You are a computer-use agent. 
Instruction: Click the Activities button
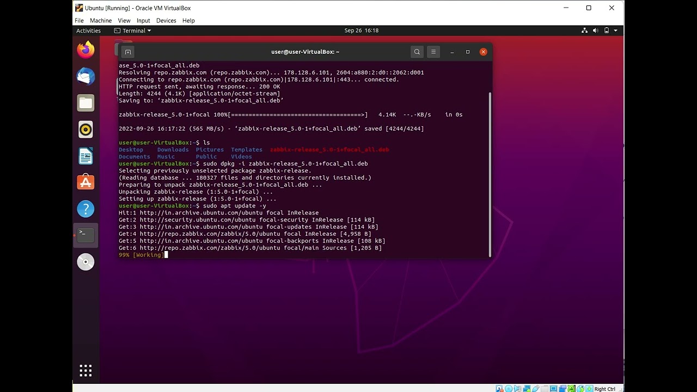point(89,30)
